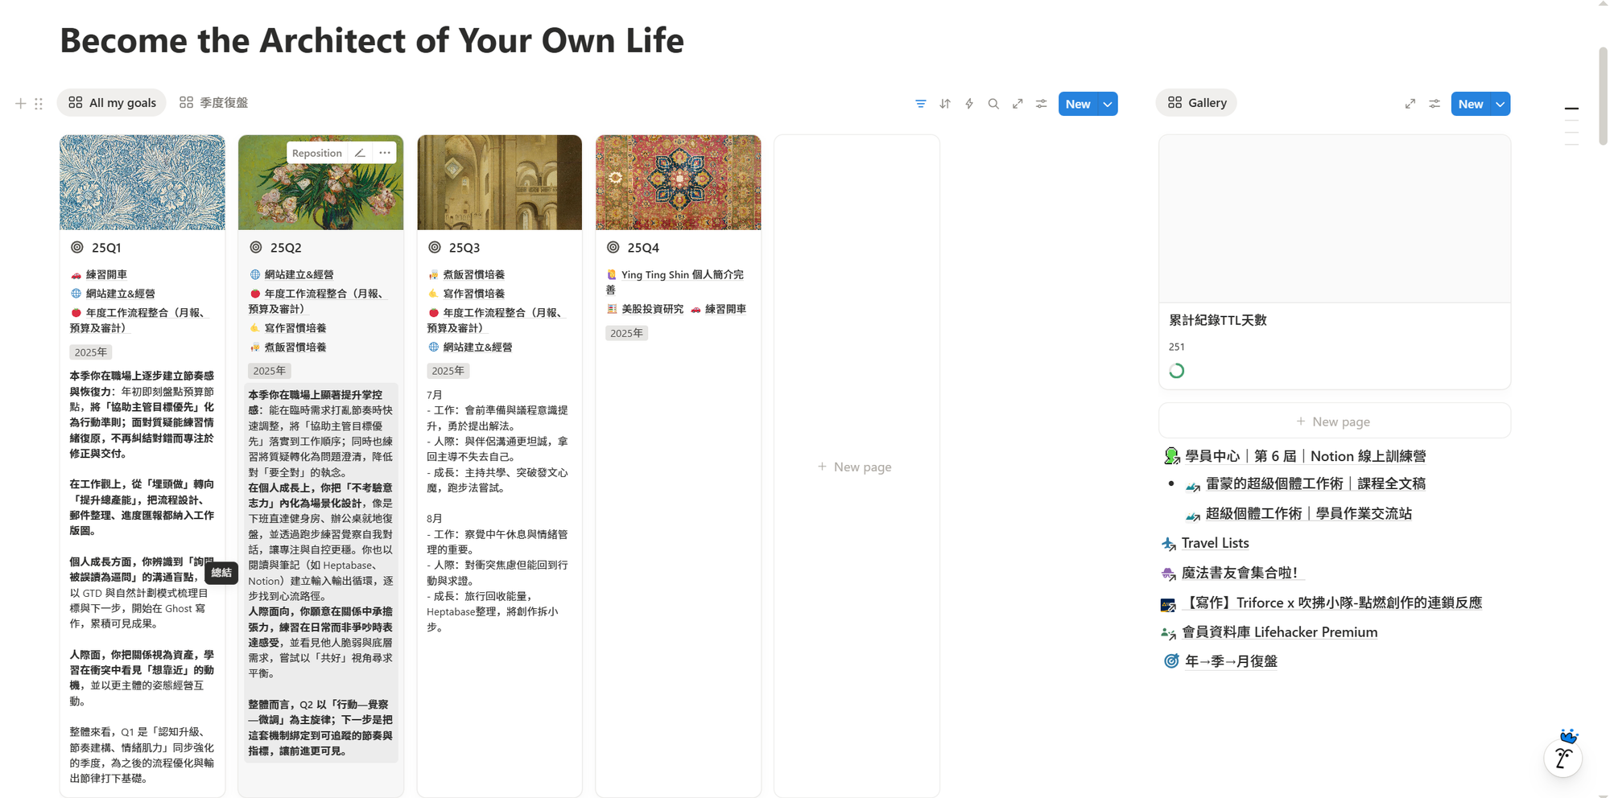Expand the goals database to full page
Image resolution: width=1610 pixels, height=798 pixels.
pyautogui.click(x=1018, y=104)
